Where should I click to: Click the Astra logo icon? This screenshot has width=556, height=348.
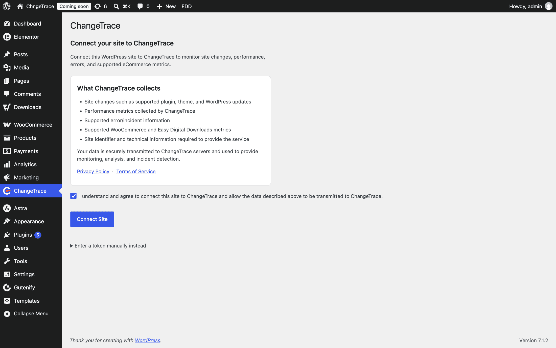(7, 208)
